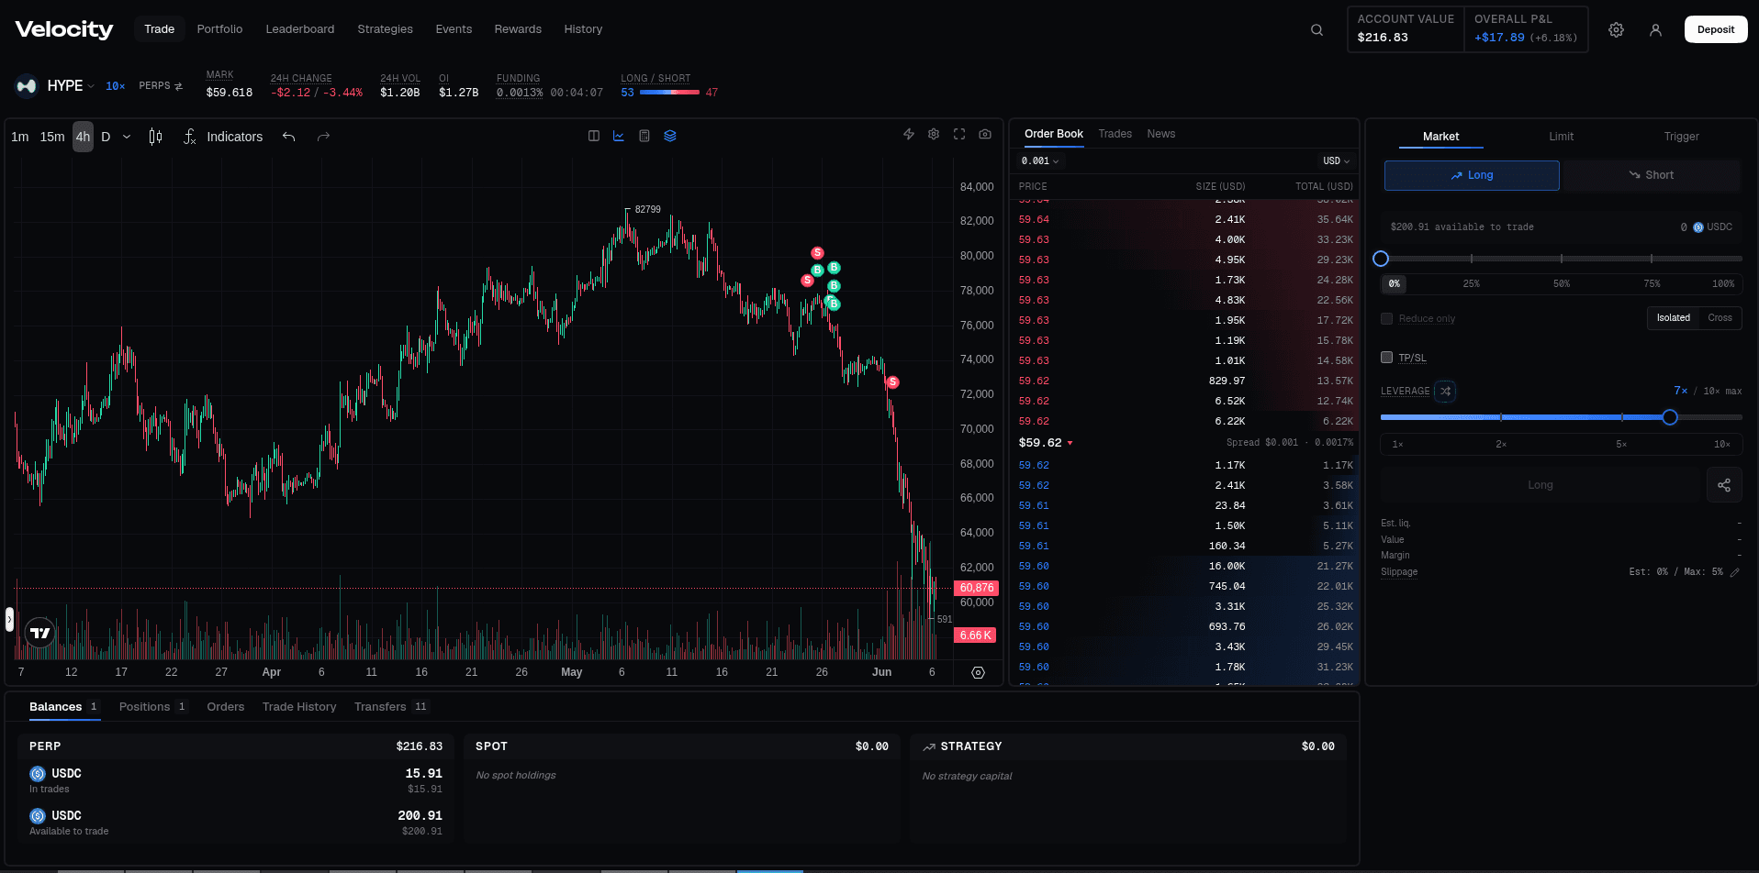Image resolution: width=1759 pixels, height=873 pixels.
Task: Click the PERPS swap arrows icon
Action: tap(178, 86)
